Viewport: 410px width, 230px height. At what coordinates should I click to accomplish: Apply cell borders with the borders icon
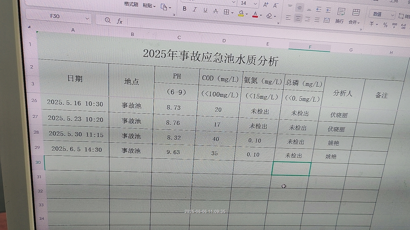226,12
